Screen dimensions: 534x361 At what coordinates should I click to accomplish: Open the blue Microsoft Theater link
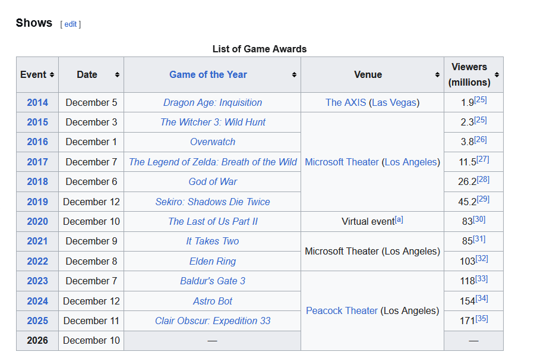[342, 162]
